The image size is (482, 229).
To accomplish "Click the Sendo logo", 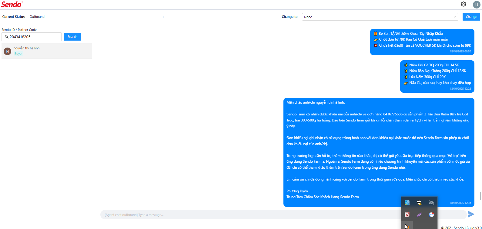I will [12, 4].
